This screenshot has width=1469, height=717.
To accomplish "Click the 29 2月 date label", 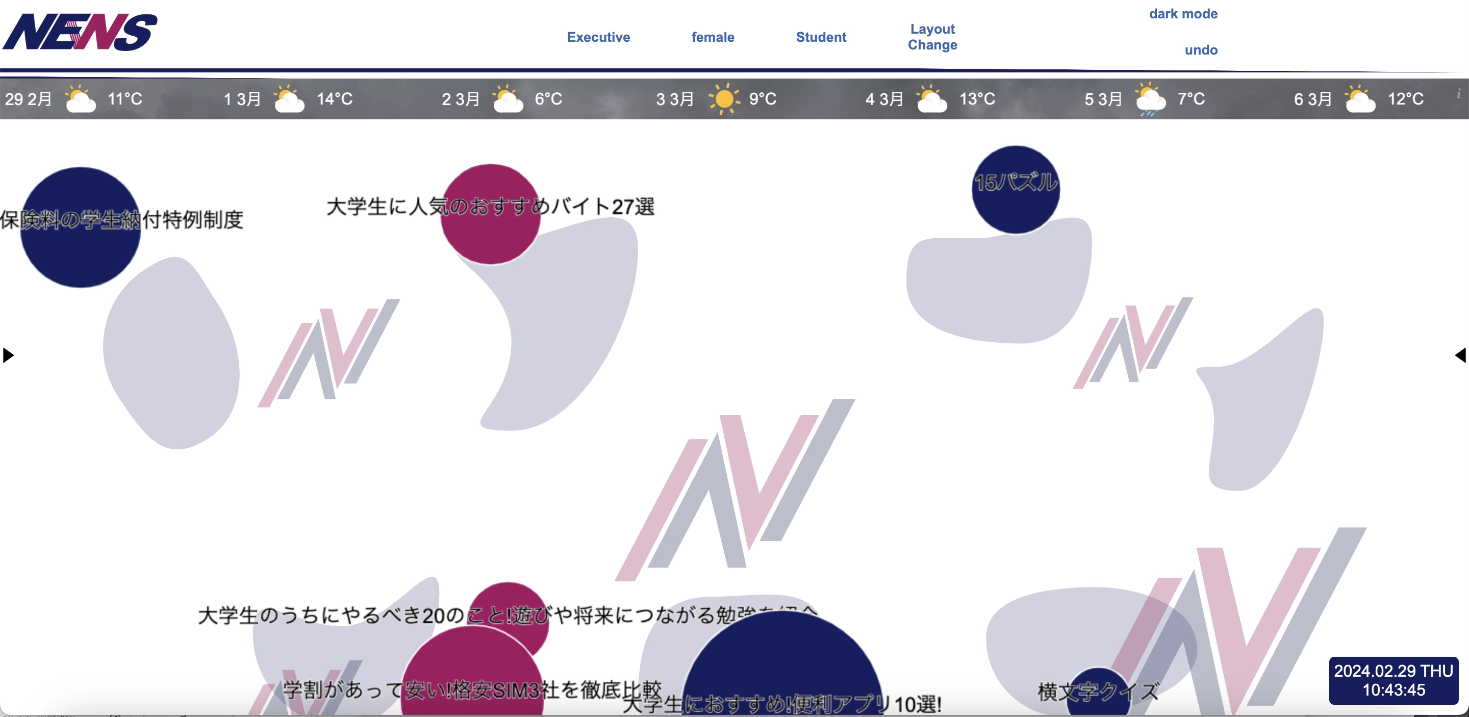I will pyautogui.click(x=29, y=99).
